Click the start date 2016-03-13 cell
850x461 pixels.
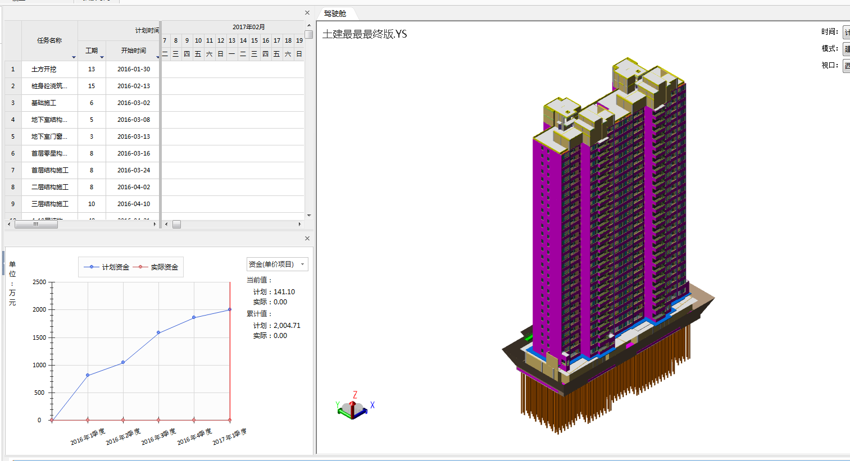tap(133, 136)
